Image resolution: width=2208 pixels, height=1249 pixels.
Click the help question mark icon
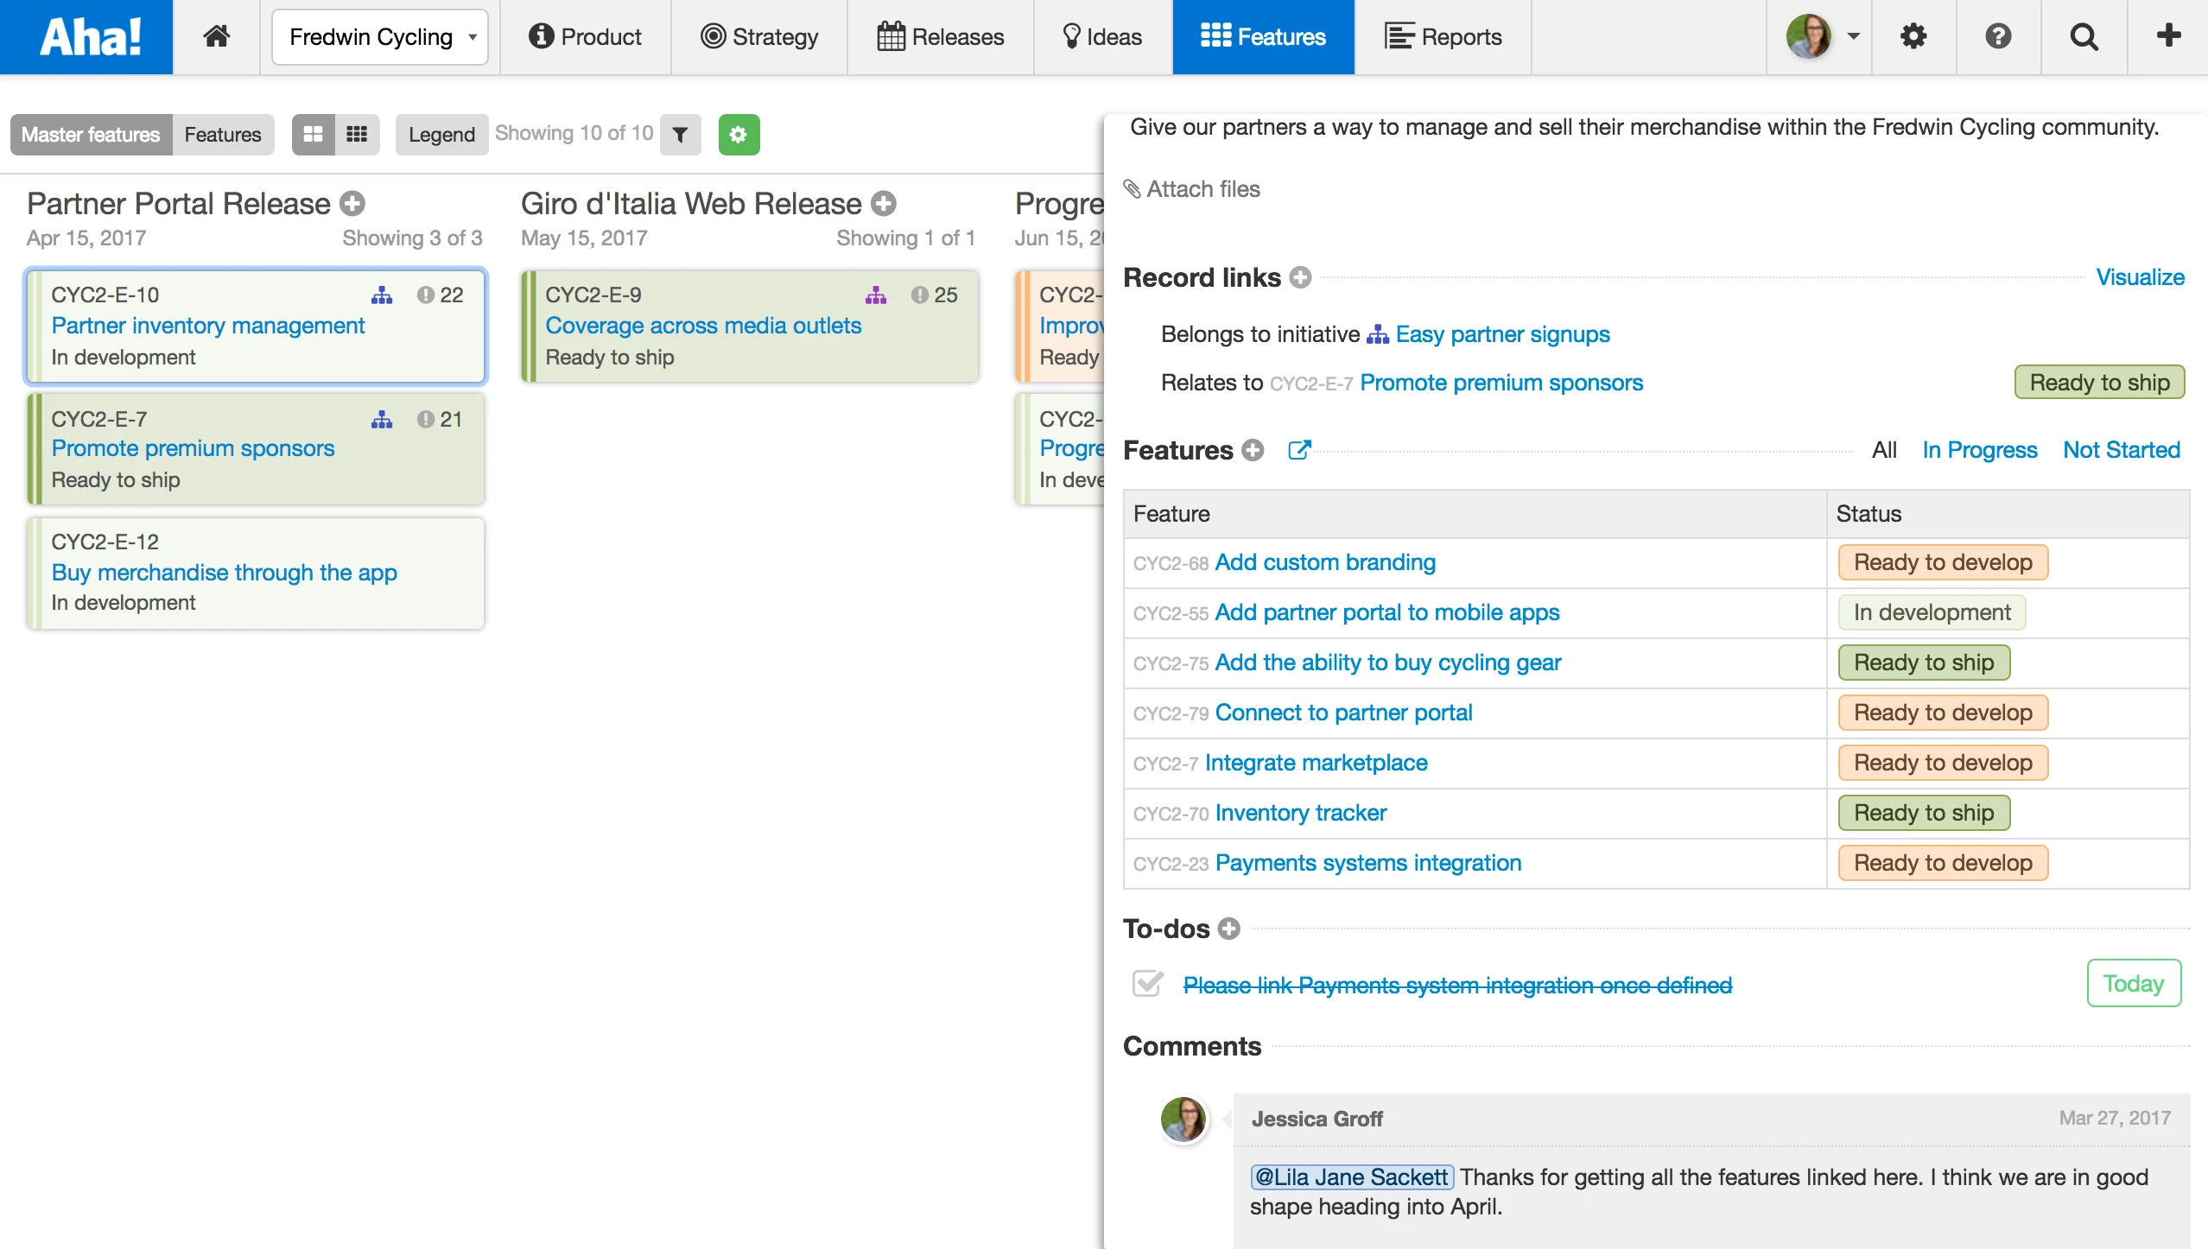(1998, 36)
